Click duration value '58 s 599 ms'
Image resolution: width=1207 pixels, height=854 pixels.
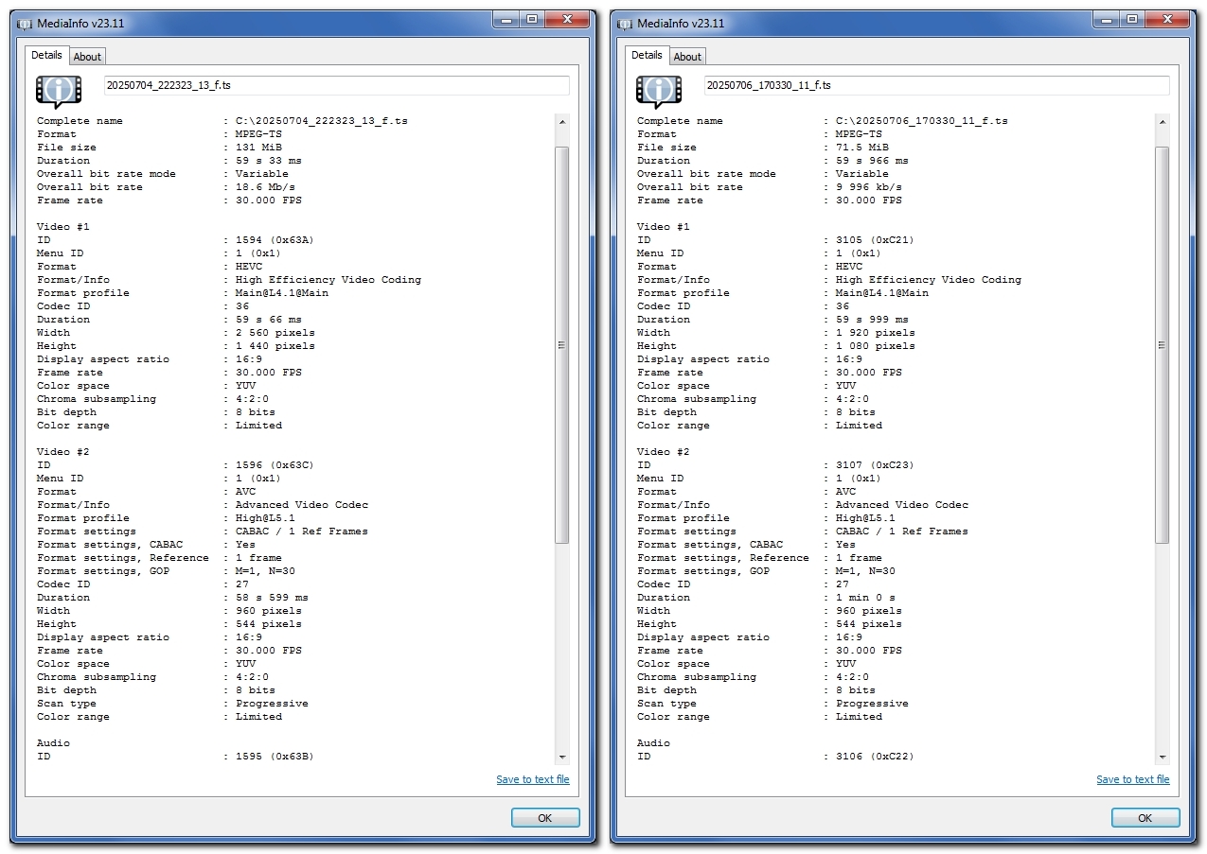tap(272, 598)
